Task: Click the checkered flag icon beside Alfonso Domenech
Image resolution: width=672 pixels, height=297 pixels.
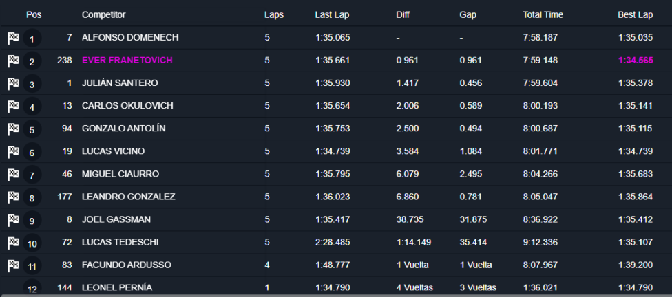Action: 13,38
